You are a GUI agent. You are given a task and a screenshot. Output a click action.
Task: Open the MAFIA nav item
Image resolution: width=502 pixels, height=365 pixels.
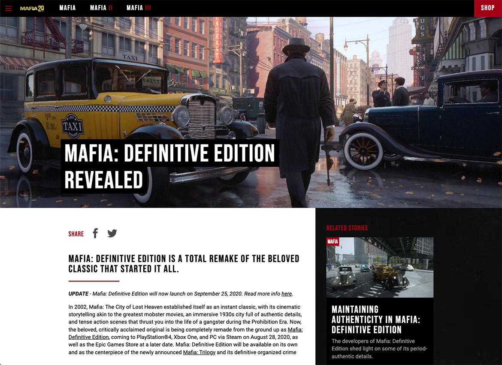click(x=67, y=8)
